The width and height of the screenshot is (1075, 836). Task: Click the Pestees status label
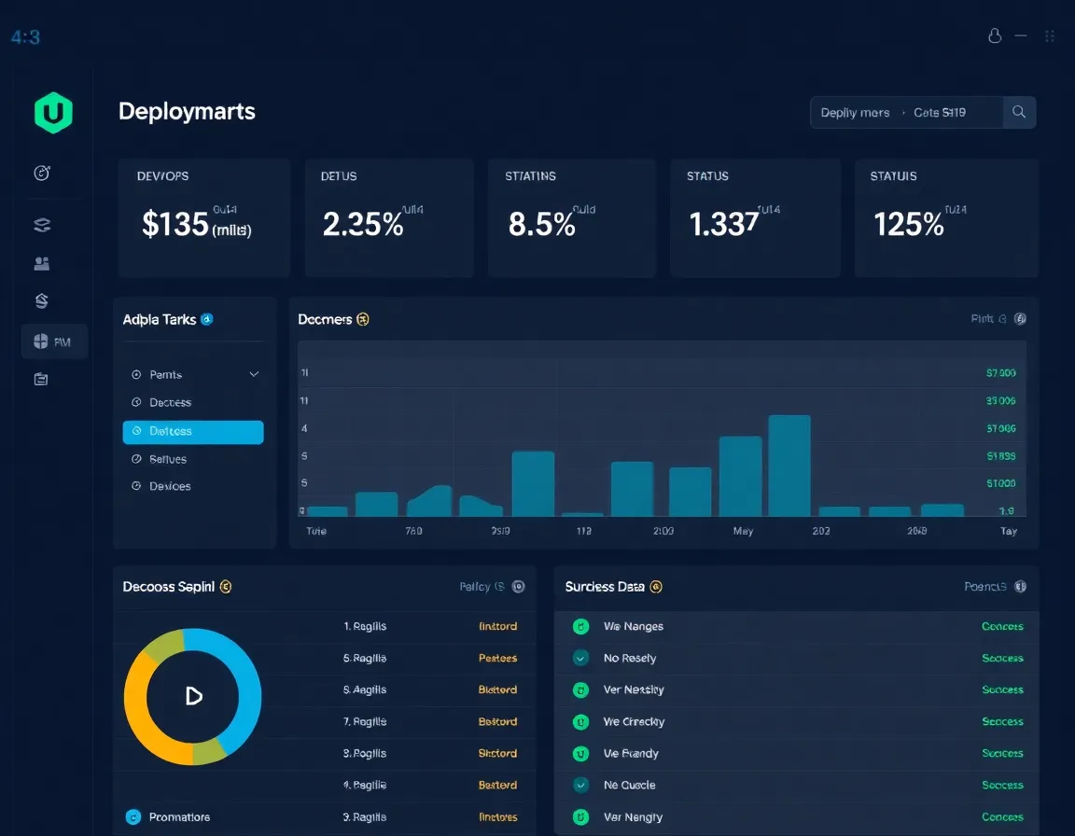(x=497, y=658)
